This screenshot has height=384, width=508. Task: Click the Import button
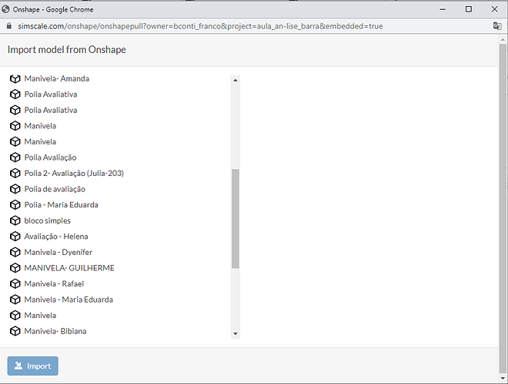point(33,366)
